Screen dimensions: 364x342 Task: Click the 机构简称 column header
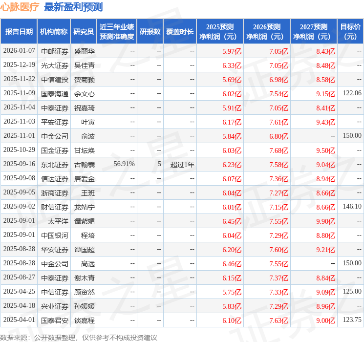54,32
